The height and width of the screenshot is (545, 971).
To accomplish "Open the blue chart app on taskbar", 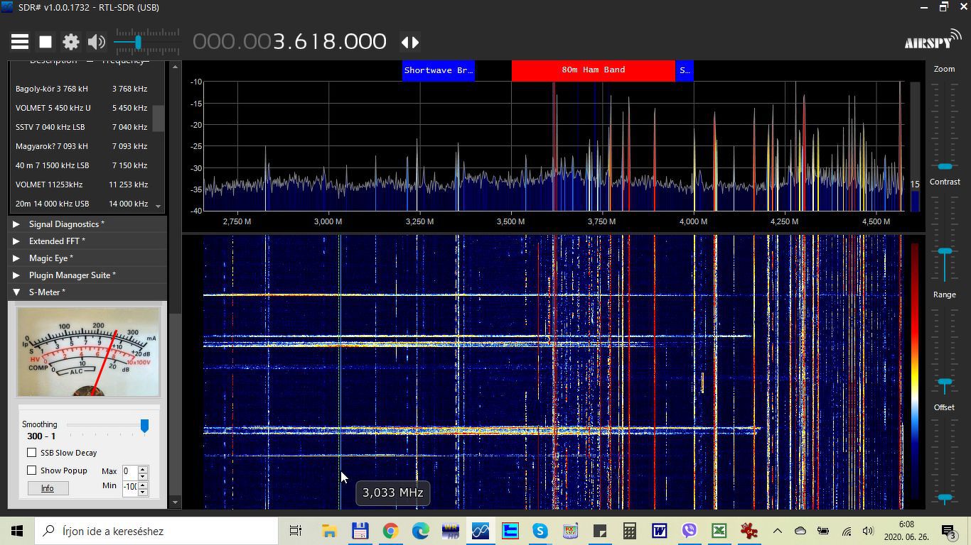I will (510, 531).
